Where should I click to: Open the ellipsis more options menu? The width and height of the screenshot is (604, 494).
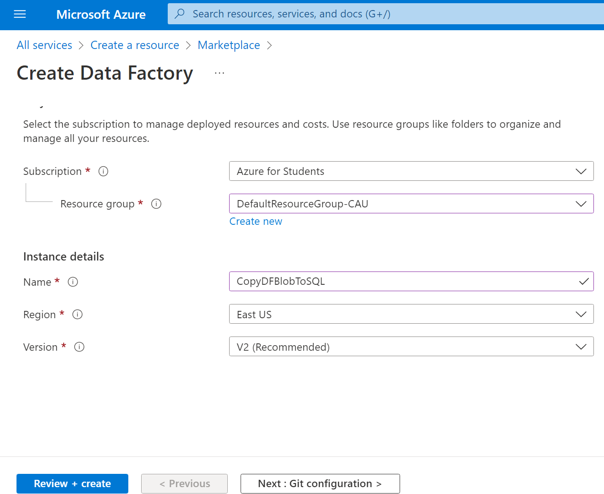tap(220, 73)
